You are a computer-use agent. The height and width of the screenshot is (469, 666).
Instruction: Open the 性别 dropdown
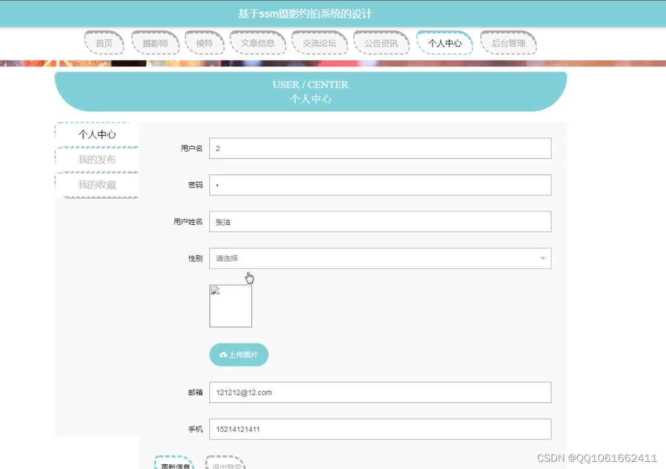pos(380,258)
